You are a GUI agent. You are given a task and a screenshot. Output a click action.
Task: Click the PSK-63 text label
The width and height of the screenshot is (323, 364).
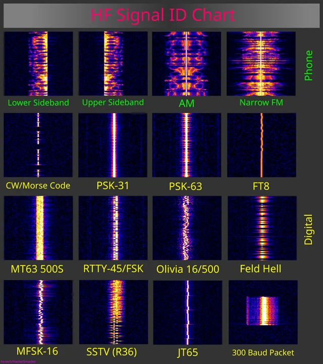point(185,187)
